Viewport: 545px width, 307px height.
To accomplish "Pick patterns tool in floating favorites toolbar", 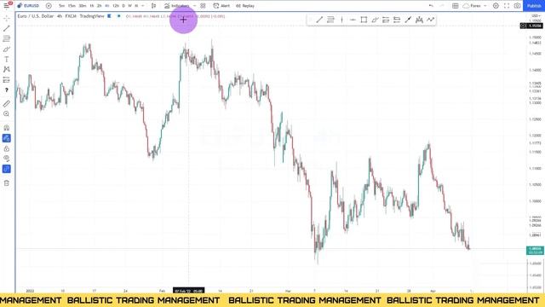I will [419, 20].
